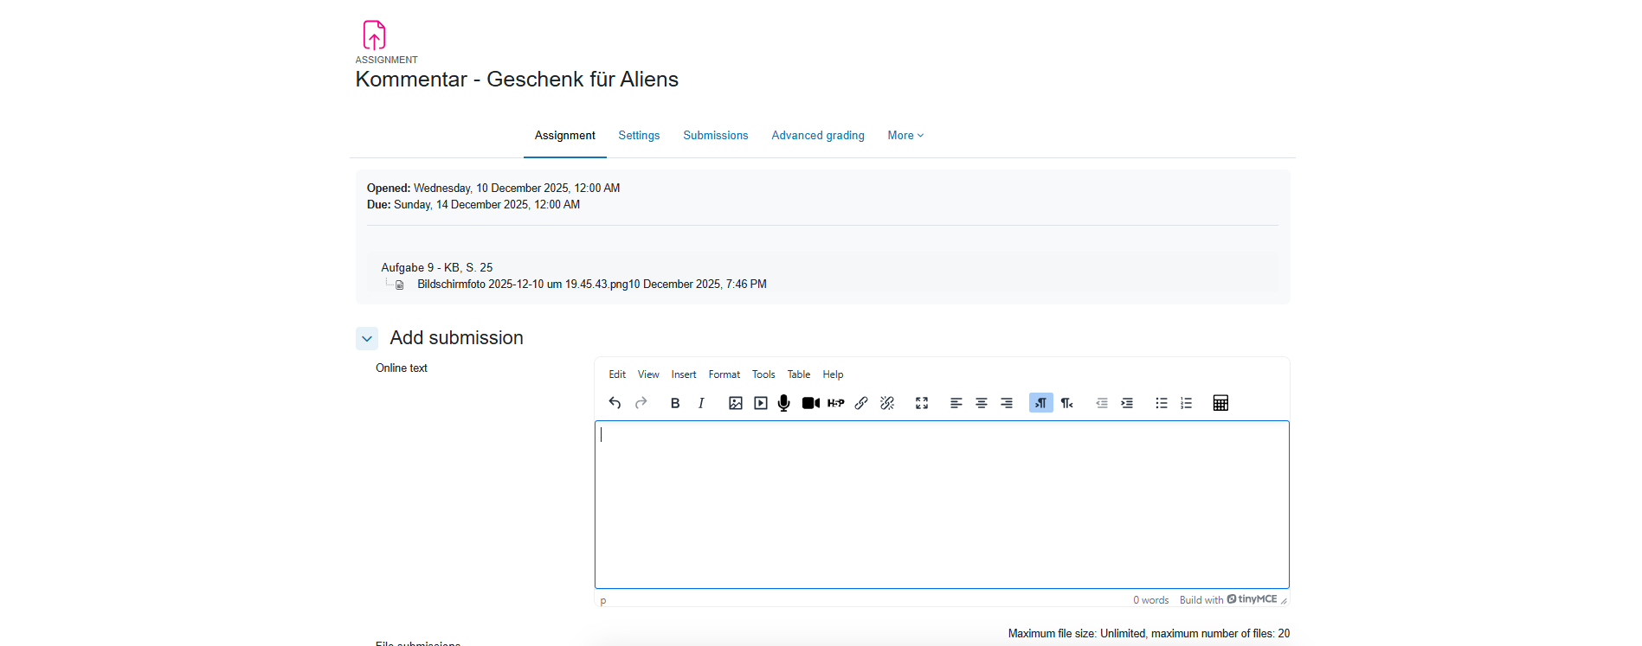Toggle bold formatting in the editor
The width and height of the screenshot is (1642, 646).
click(x=675, y=403)
